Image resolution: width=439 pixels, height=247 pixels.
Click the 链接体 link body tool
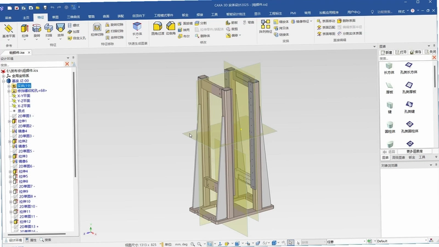281,35
